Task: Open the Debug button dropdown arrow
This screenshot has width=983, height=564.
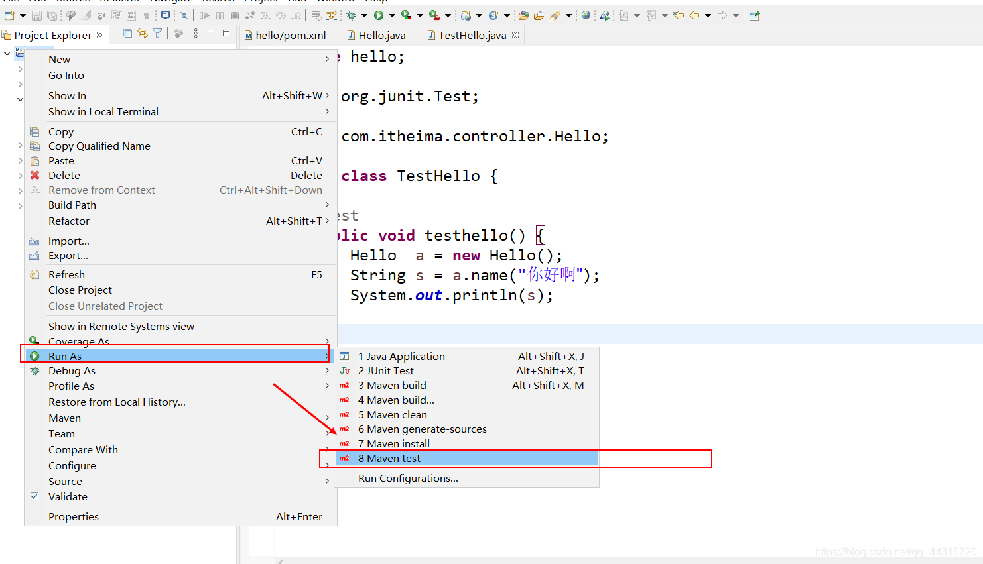Action: [364, 15]
